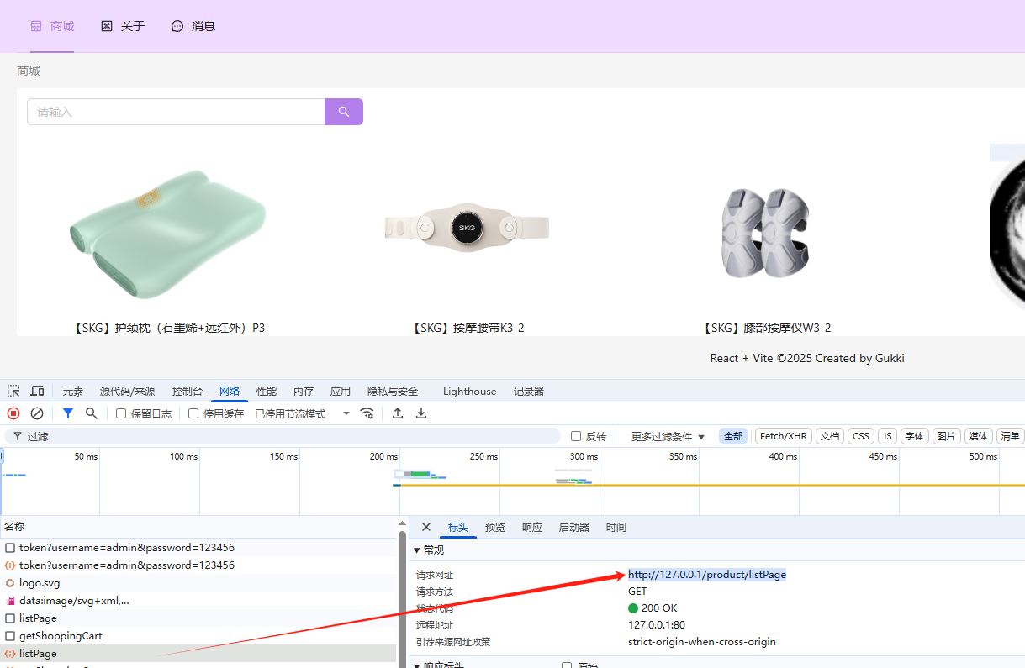Viewport: 1025px width, 668px height.
Task: Open the 消息 navigation menu item
Action: pos(193,26)
